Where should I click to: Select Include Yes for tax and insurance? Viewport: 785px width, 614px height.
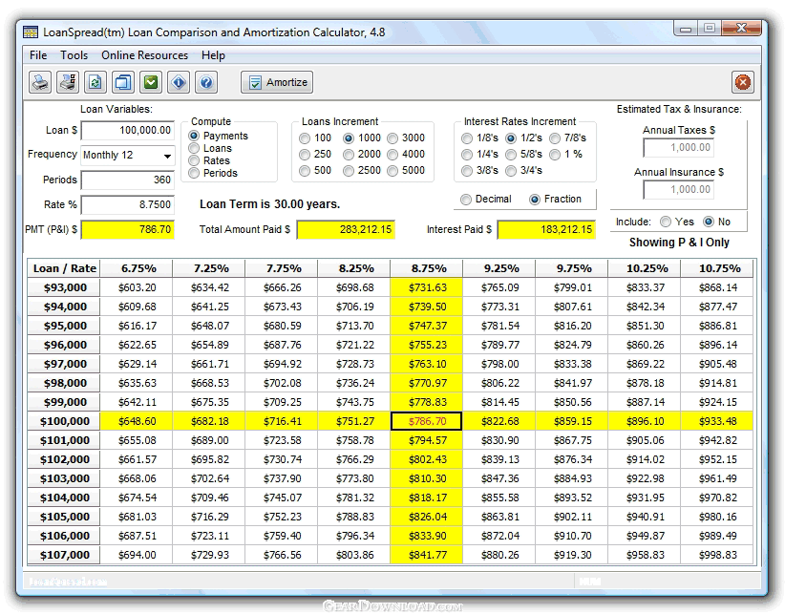tap(666, 222)
